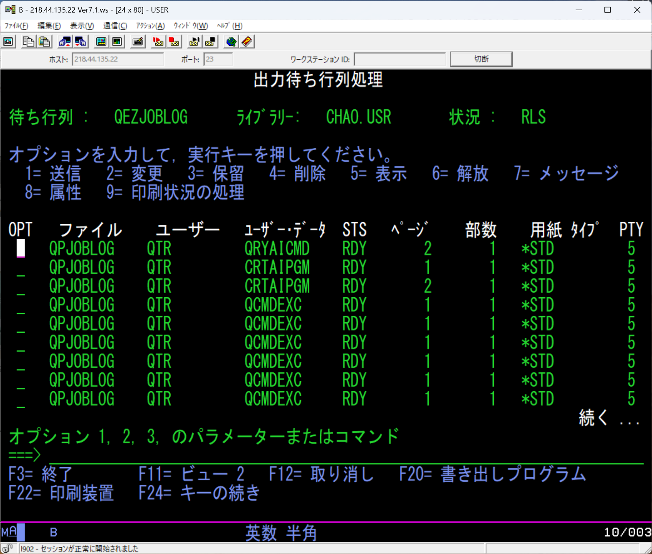Open the globe Support help icon

point(231,41)
